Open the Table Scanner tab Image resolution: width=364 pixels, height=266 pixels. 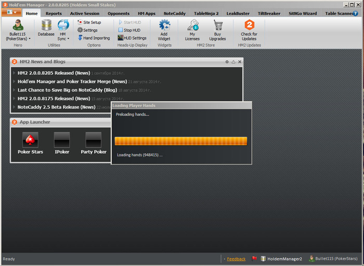(338, 14)
